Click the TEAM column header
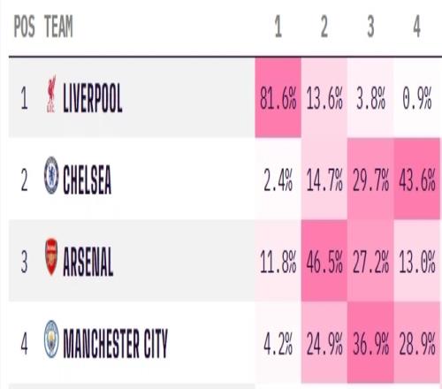Screen dimensions: 442x389 (x=58, y=27)
